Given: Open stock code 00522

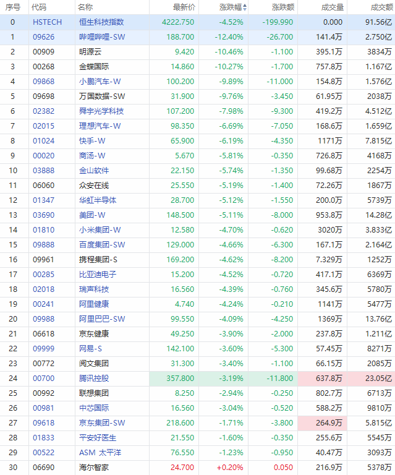Looking at the screenshot, I should pyautogui.click(x=44, y=453).
